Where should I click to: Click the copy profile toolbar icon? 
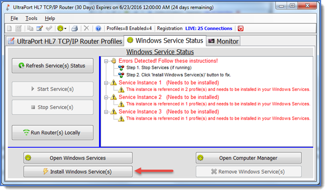click(x=30, y=28)
